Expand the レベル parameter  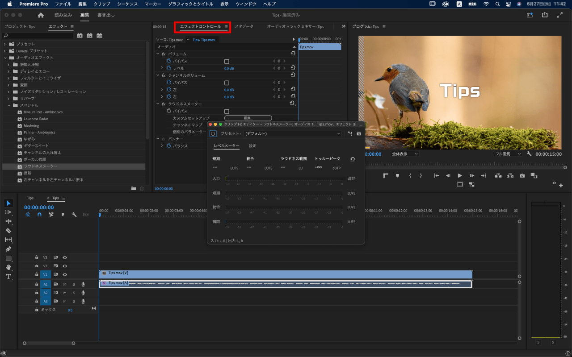[x=162, y=68]
